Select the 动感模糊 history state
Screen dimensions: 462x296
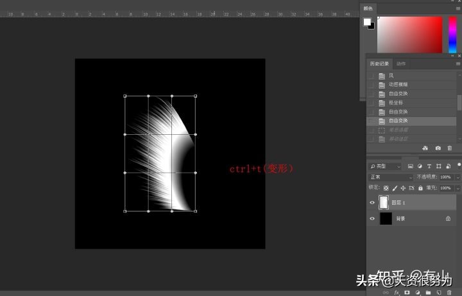tap(411, 85)
